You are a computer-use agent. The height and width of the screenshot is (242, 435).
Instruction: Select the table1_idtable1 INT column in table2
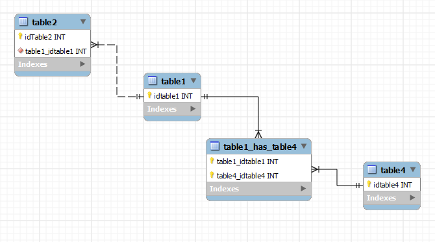tap(53, 51)
